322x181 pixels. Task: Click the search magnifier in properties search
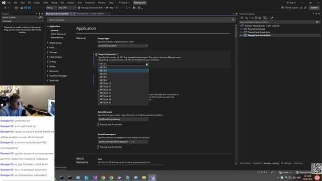tap(233, 20)
